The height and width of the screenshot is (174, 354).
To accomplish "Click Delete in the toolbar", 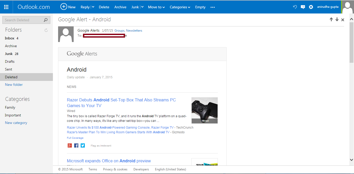I will coord(104,7).
